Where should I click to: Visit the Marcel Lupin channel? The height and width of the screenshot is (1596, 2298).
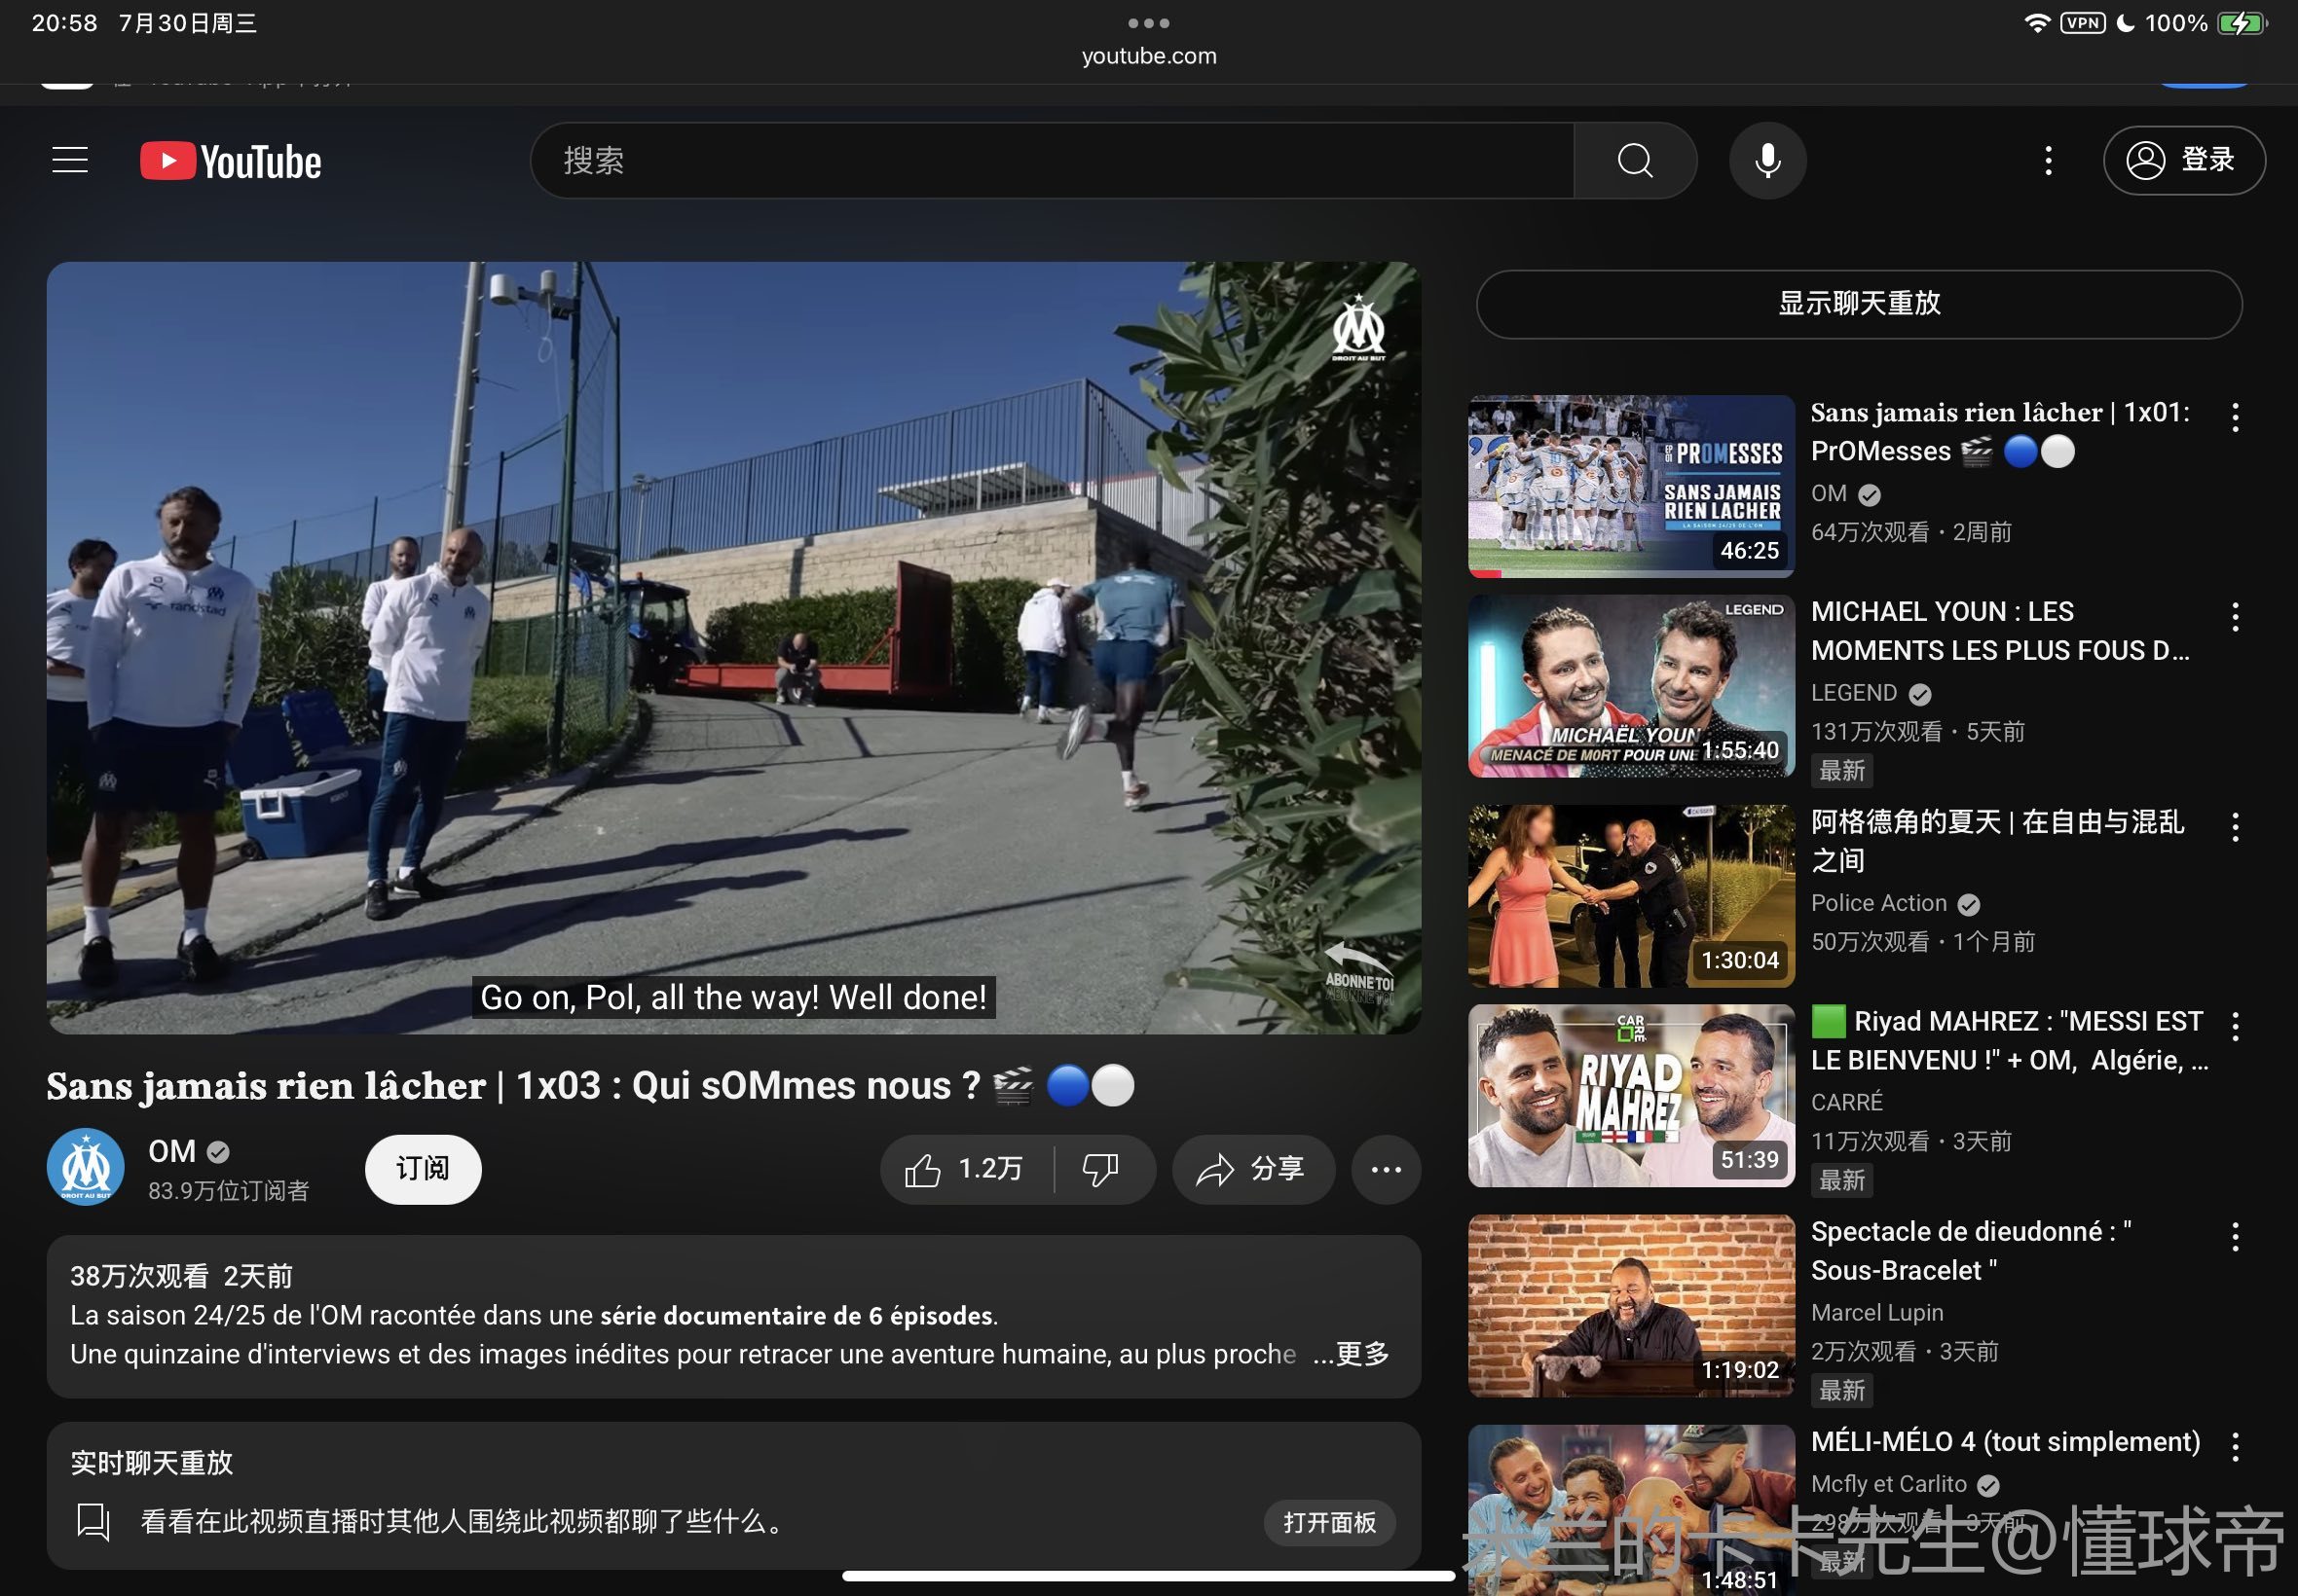pyautogui.click(x=1876, y=1312)
